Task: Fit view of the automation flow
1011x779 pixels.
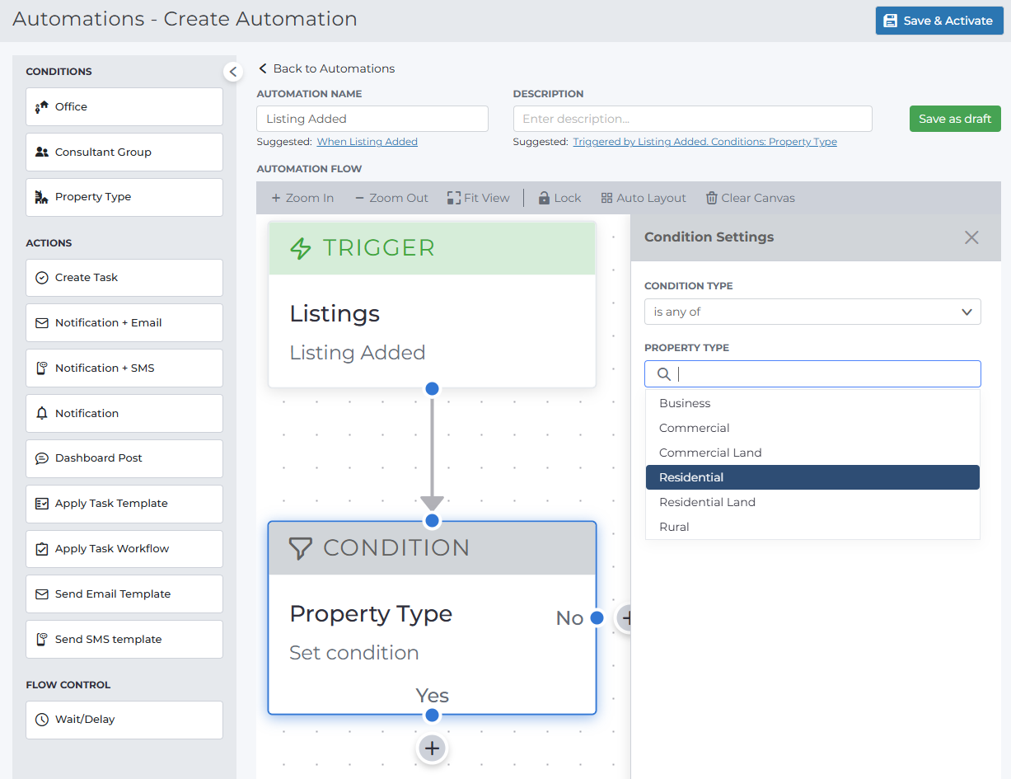Action: (x=479, y=198)
